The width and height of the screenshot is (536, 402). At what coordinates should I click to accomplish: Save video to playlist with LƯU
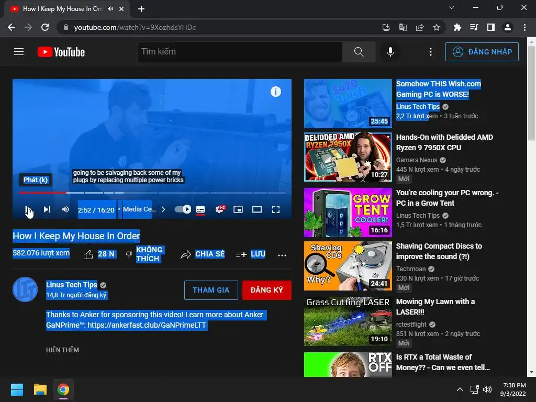(251, 254)
